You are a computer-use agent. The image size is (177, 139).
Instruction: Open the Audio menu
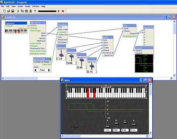pyautogui.click(x=28, y=6)
